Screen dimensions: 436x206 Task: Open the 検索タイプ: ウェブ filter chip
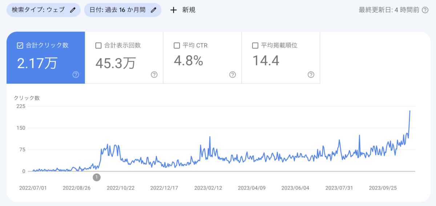click(x=43, y=10)
